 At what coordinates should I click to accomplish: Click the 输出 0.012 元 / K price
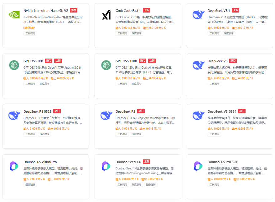click(x=242, y=28)
